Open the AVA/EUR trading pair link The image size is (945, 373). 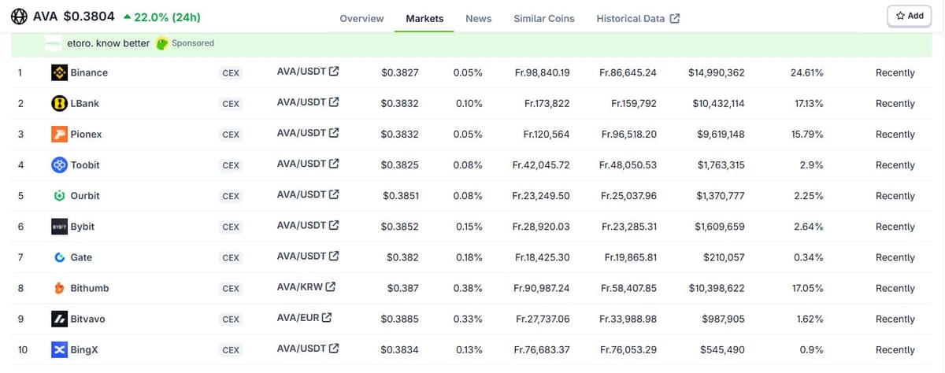pyautogui.click(x=298, y=317)
